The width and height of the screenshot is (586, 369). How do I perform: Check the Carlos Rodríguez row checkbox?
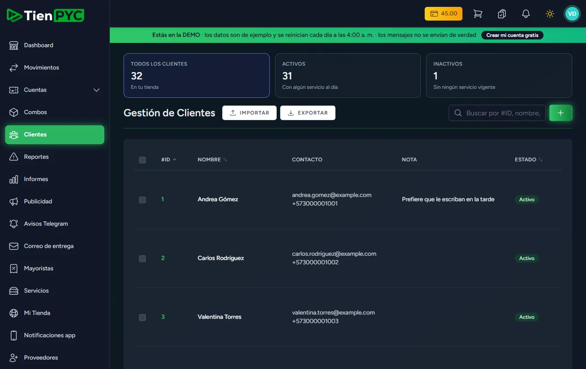142,258
